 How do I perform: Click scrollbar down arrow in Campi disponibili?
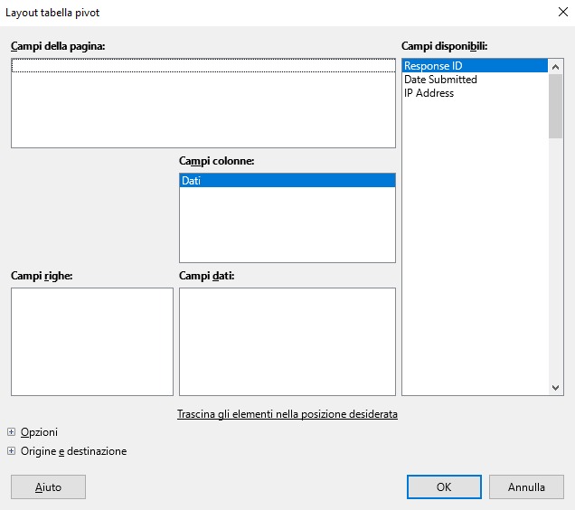[x=555, y=387]
